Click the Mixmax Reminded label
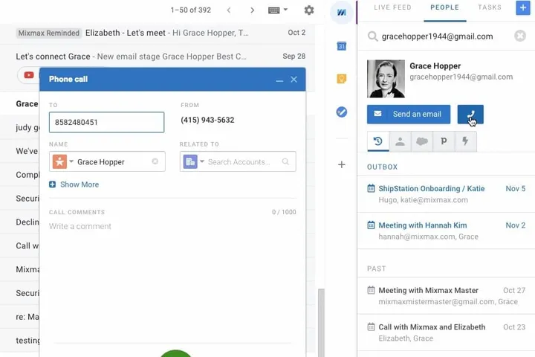The width and height of the screenshot is (535, 357). pyautogui.click(x=49, y=33)
